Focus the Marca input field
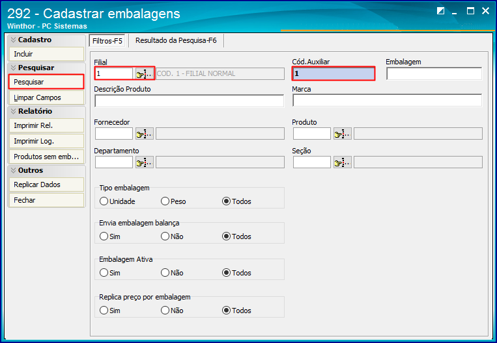Screen dimensions: 497x343 pos(388,101)
